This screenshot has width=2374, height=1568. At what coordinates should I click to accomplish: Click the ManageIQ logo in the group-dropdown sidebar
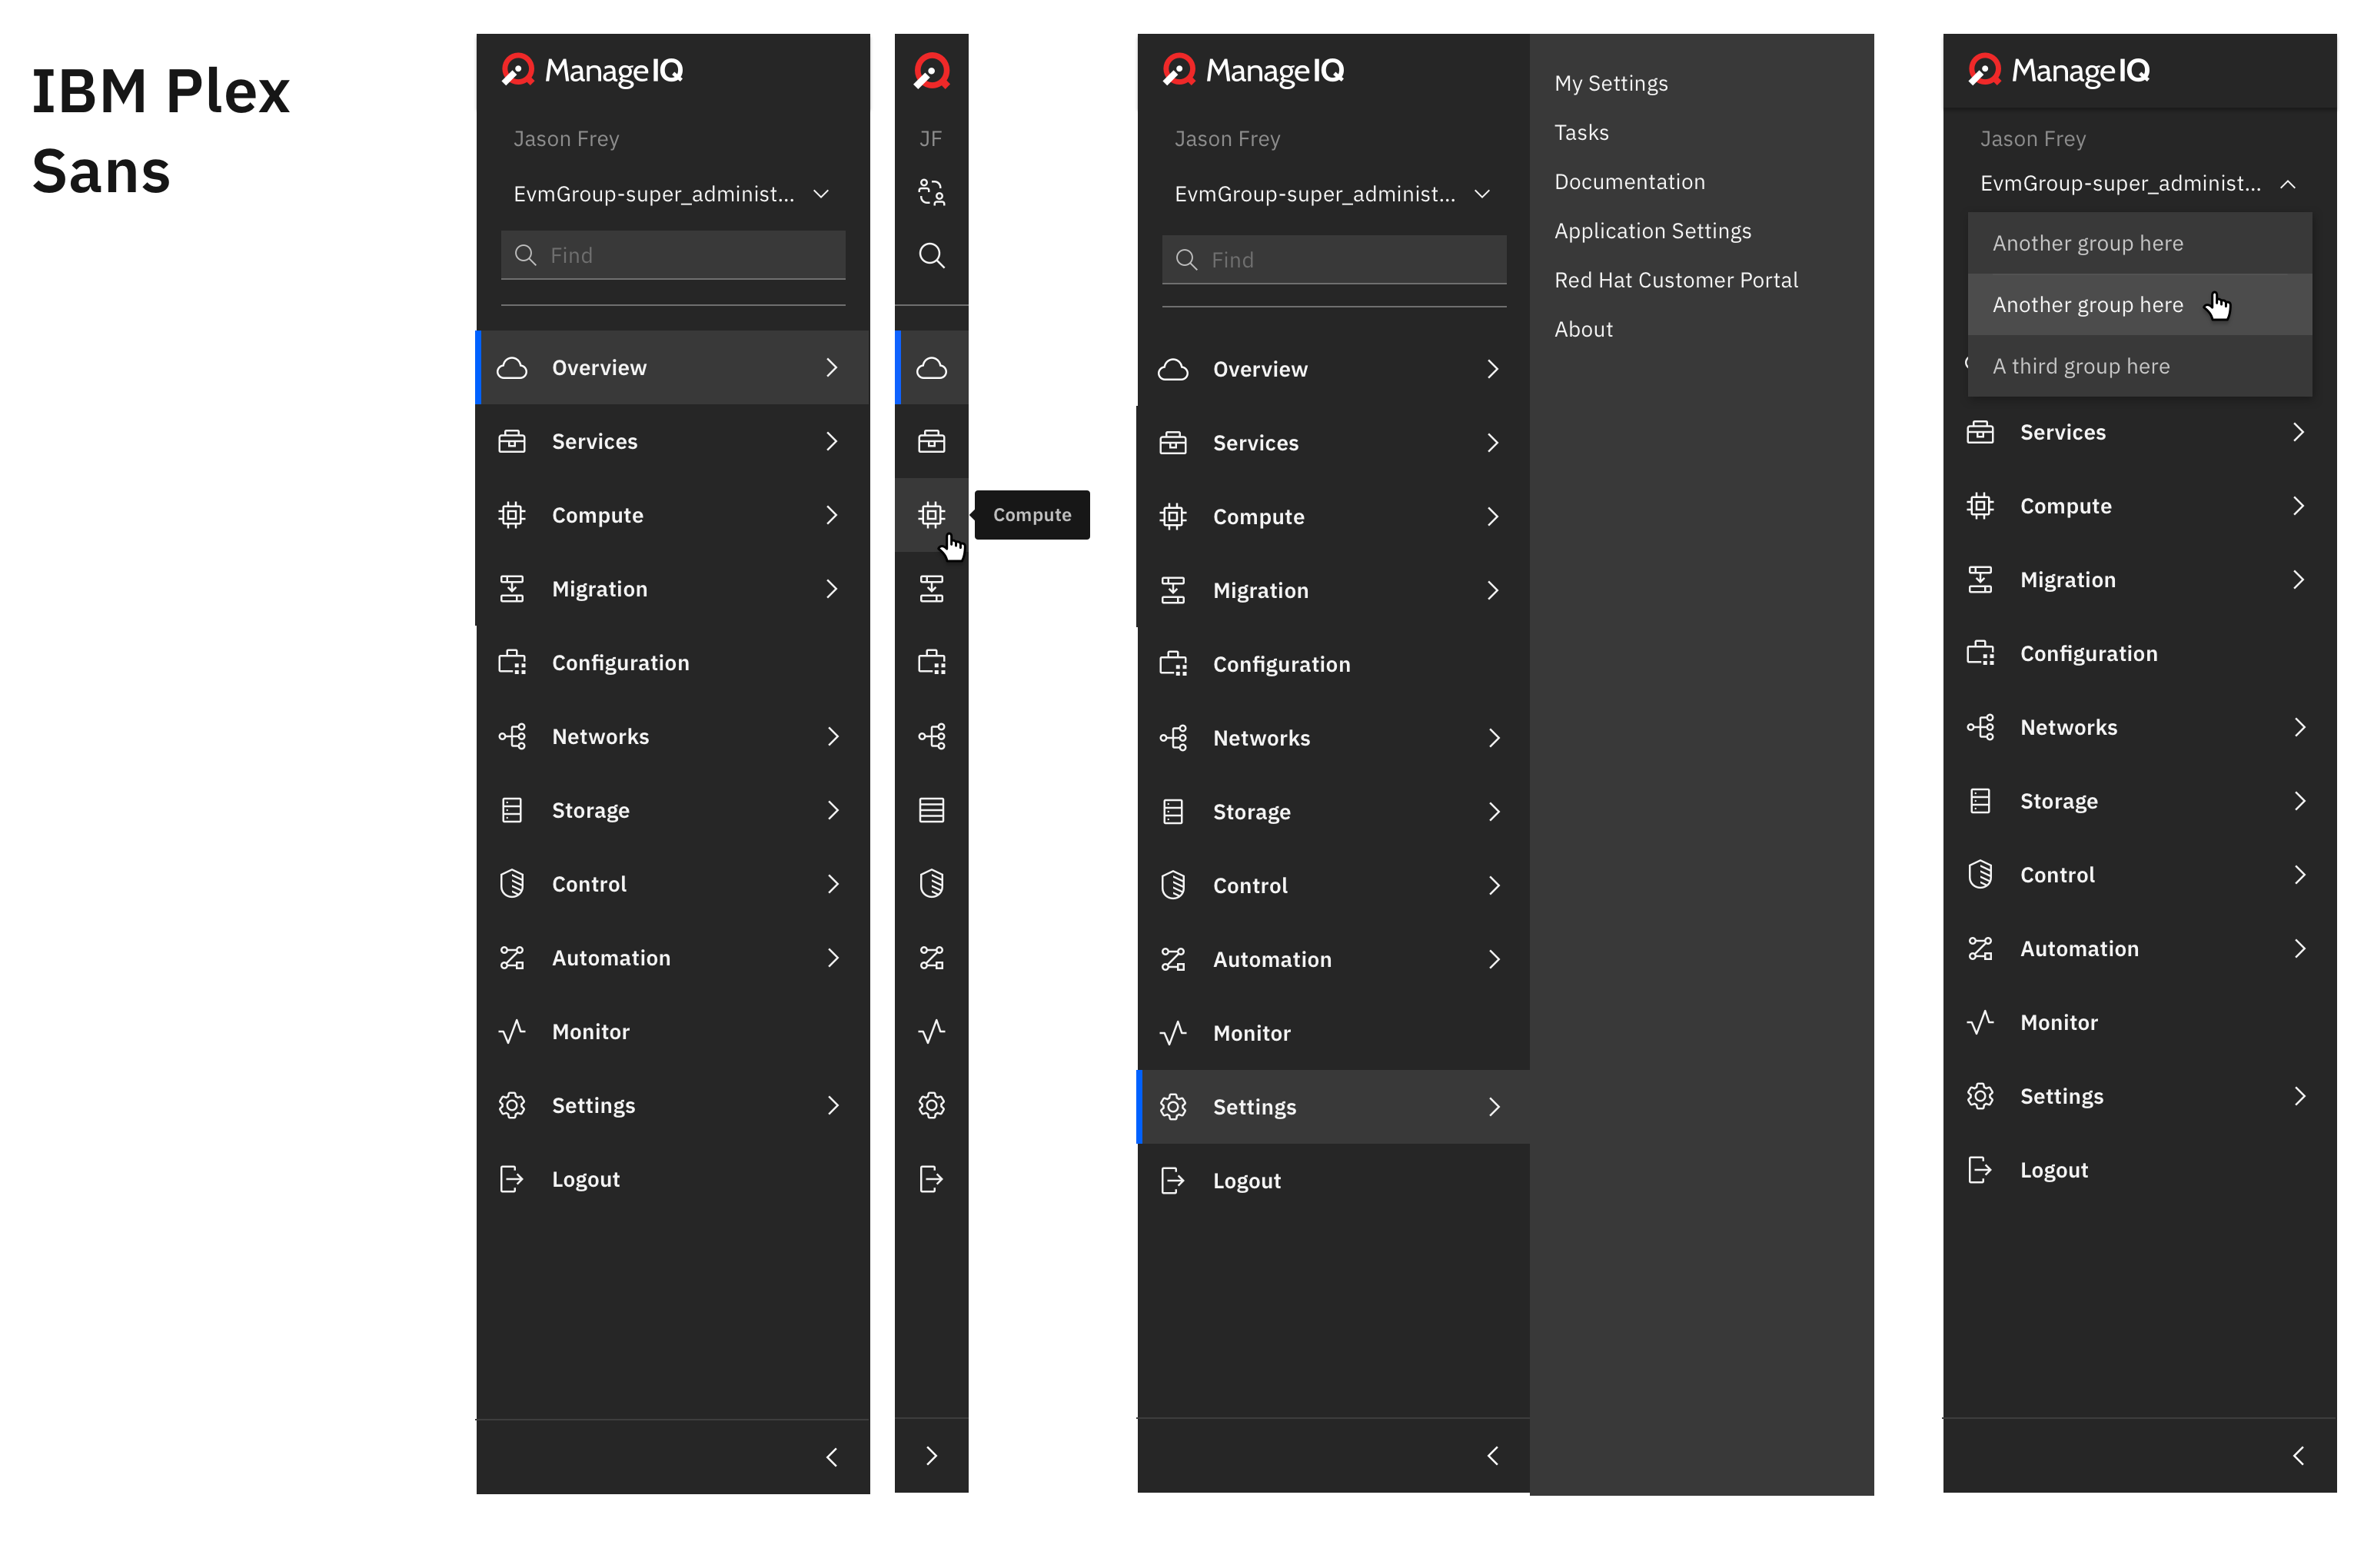point(2058,71)
